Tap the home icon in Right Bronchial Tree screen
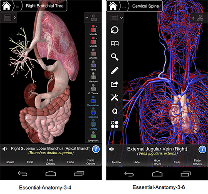The height and width of the screenshot is (194, 208). click(7, 6)
